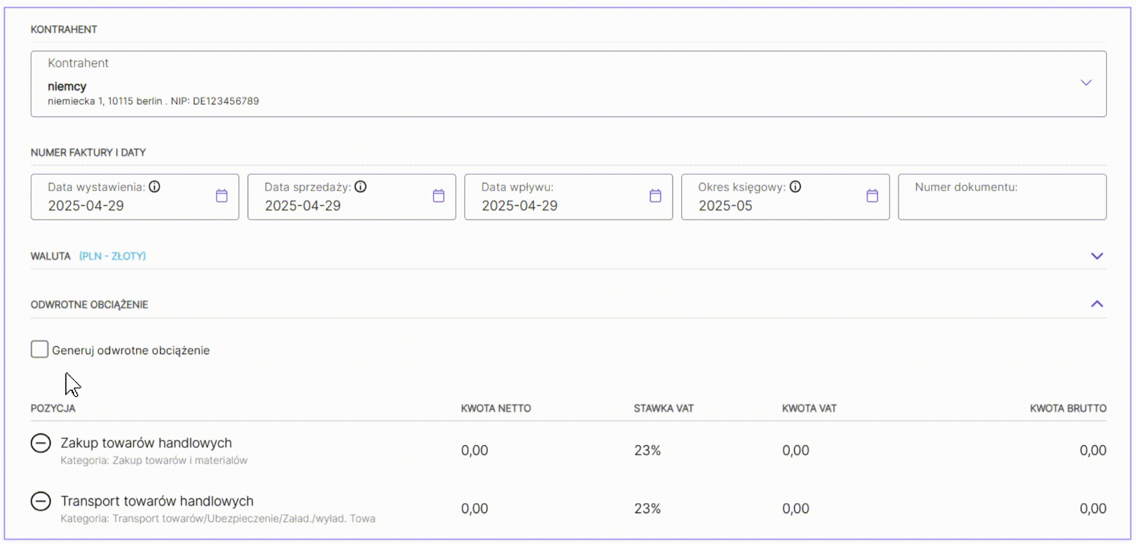1136x544 pixels.
Task: Open calendar for Data wystawienia
Action: point(221,196)
